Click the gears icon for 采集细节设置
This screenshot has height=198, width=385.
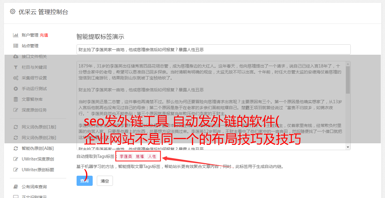pos(16,78)
